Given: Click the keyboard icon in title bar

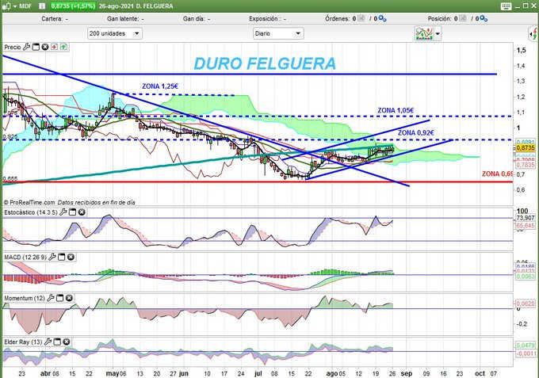Looking at the screenshot, I should pos(506,6).
